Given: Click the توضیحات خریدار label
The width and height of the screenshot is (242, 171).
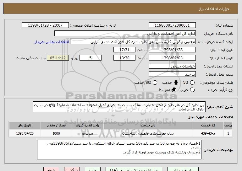Looking at the screenshot, I should pos(218,150).
